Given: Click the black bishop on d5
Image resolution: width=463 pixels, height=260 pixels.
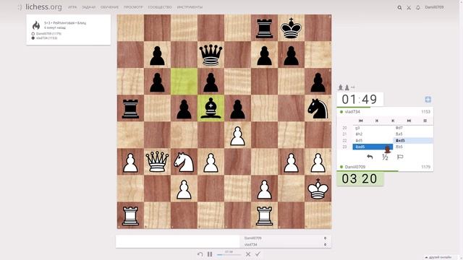Looking at the screenshot, I should click(211, 108).
